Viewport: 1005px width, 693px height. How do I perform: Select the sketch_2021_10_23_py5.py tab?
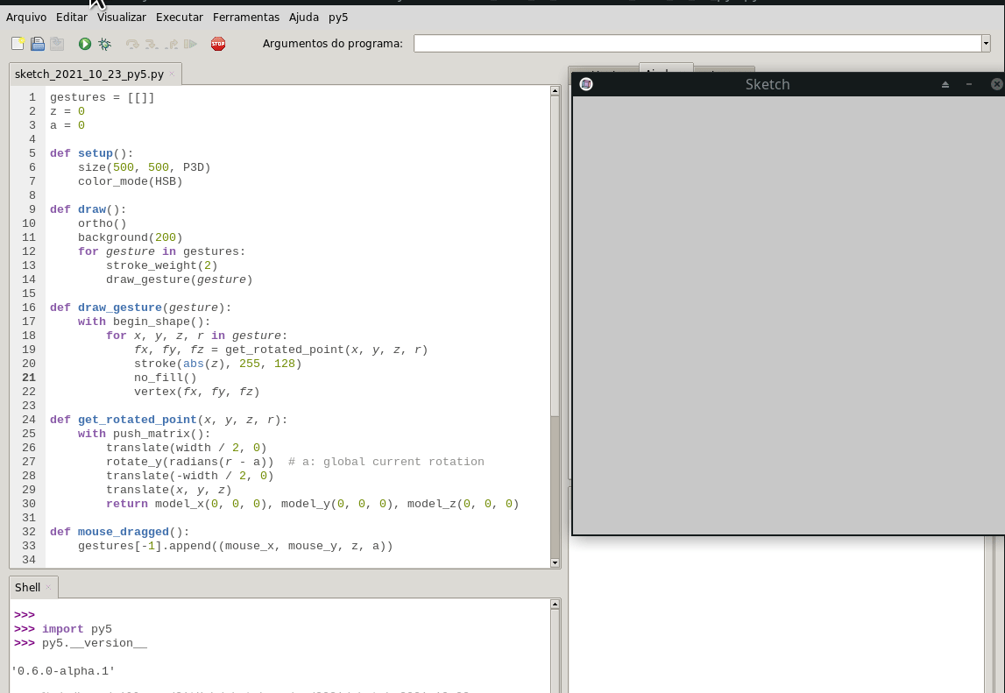(x=88, y=74)
